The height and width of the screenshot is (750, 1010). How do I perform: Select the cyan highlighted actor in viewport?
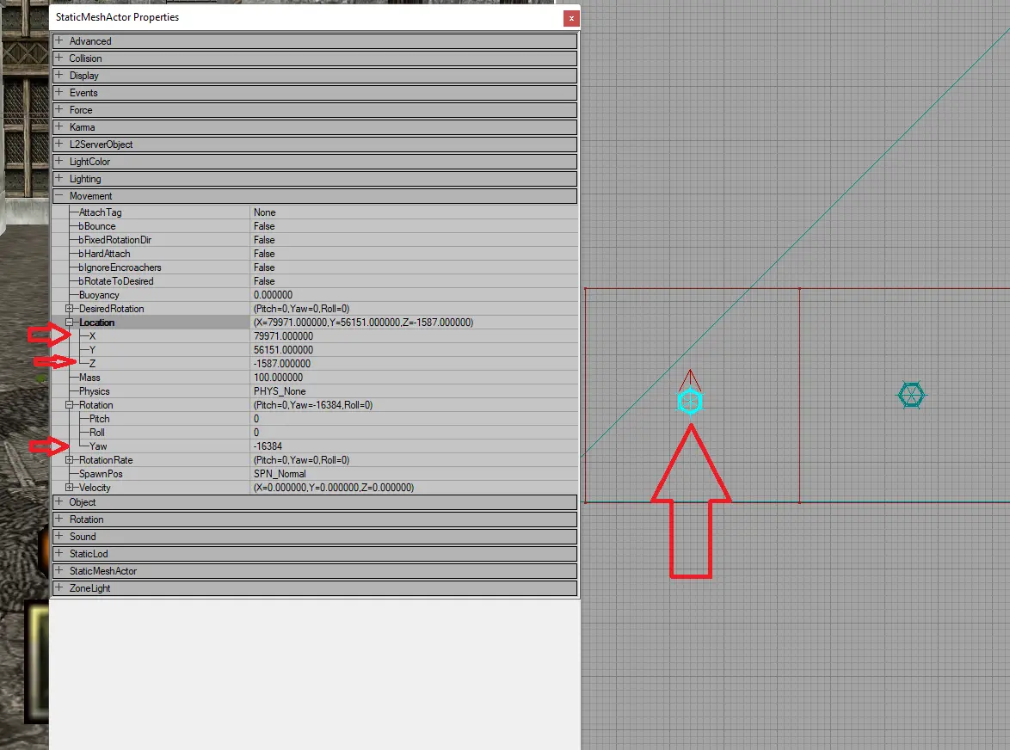point(690,402)
